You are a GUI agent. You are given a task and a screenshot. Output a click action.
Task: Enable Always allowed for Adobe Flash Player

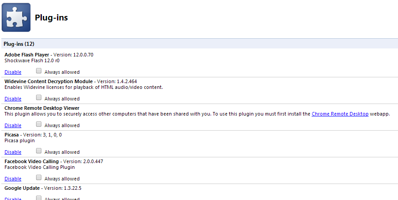coord(39,71)
